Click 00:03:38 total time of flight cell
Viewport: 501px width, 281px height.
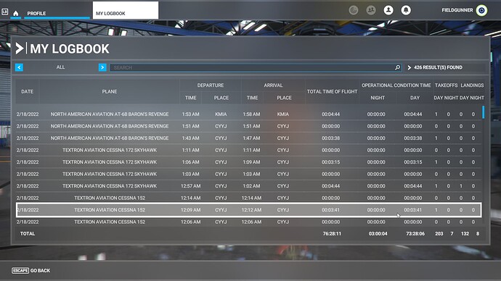click(330, 138)
